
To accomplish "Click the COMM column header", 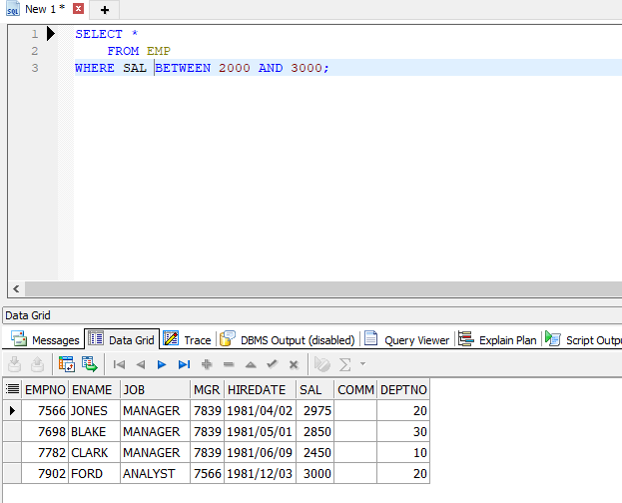I will [x=355, y=389].
